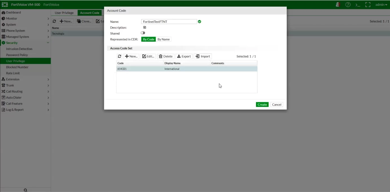This screenshot has width=390, height=192.
Task: Expand the Auto Dialer menu
Action: [25, 98]
